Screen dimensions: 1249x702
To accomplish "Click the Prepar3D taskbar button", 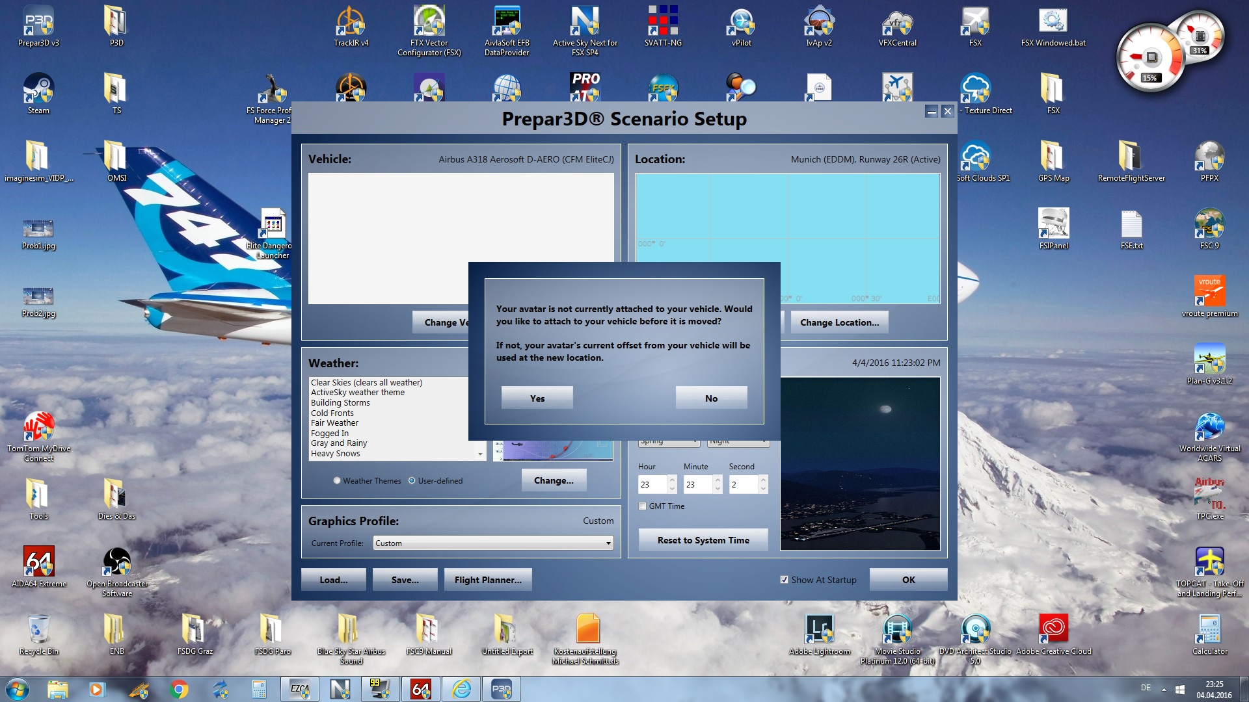I will pos(501,689).
